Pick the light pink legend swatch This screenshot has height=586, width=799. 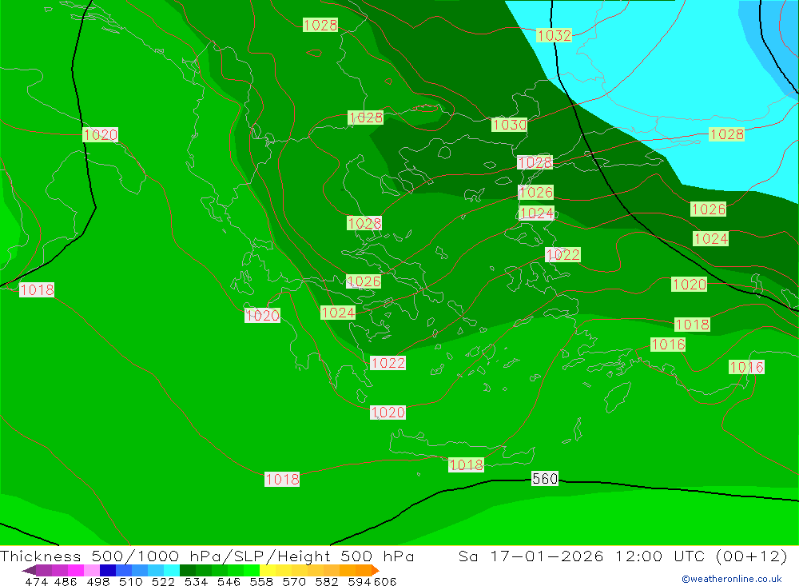pos(92,570)
